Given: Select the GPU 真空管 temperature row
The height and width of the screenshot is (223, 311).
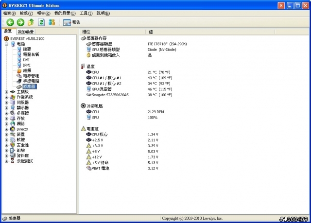Looking at the screenshot, I should pyautogui.click(x=129, y=89).
